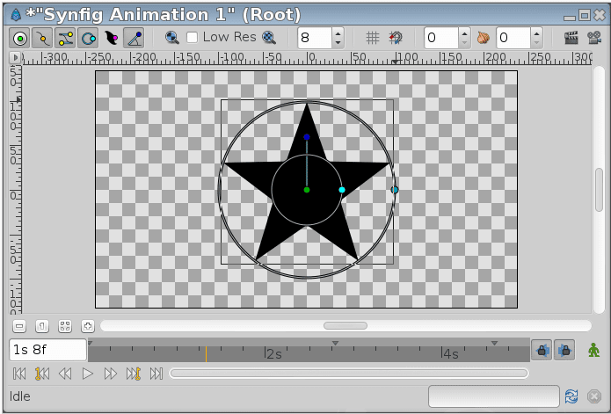Click the future onion skin field
The image size is (611, 414).
click(513, 38)
